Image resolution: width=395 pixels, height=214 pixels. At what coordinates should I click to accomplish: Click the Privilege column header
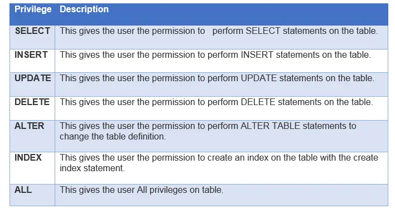(33, 9)
